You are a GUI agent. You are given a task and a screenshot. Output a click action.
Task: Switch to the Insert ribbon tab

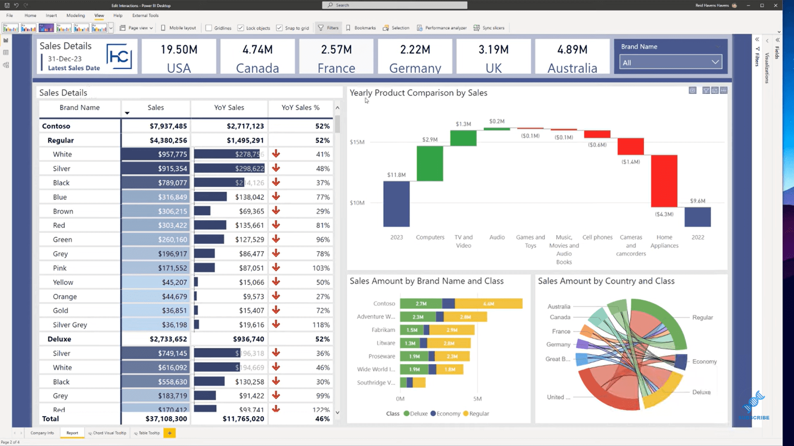(51, 15)
